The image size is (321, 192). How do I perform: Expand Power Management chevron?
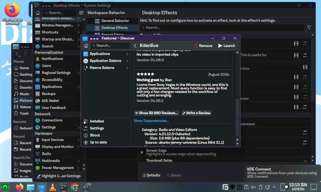[78, 168]
